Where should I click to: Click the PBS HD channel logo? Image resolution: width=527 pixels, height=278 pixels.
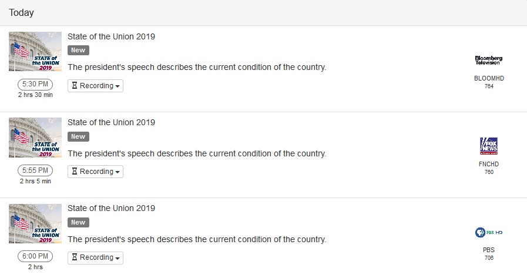[x=489, y=232]
